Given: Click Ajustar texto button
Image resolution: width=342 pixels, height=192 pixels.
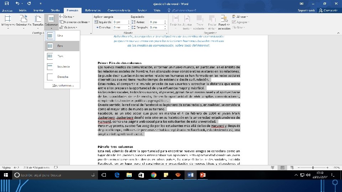Looking at the screenshot, I should (x=187, y=22).
